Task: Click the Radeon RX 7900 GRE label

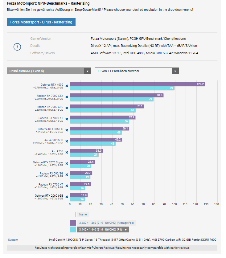Action: 50,107
